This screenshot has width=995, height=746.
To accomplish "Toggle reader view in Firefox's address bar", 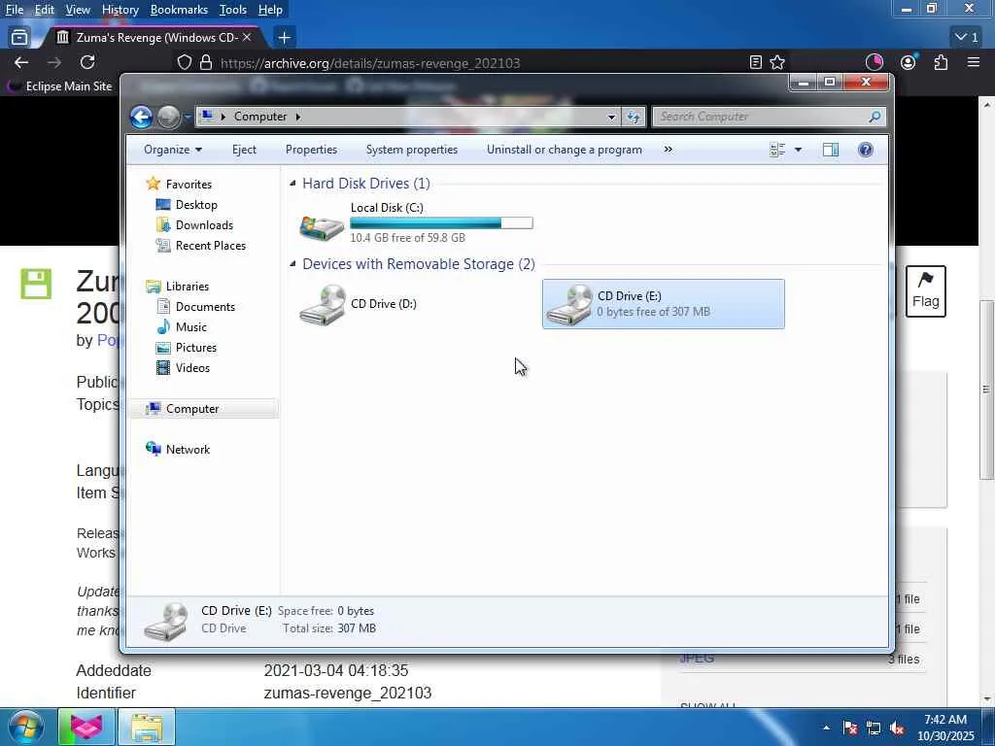I will (x=755, y=62).
